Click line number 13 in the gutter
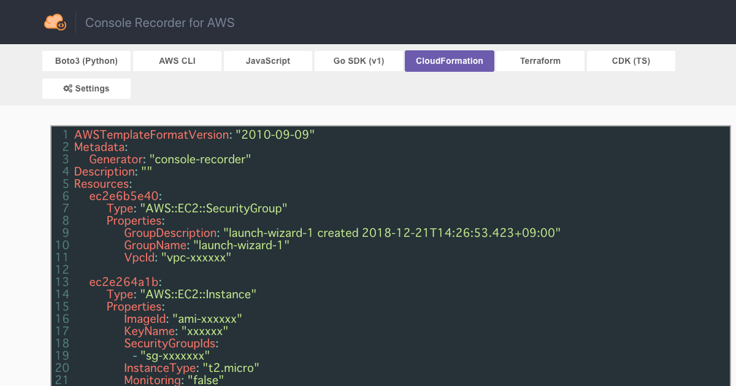This screenshot has width=736, height=386. click(x=62, y=282)
